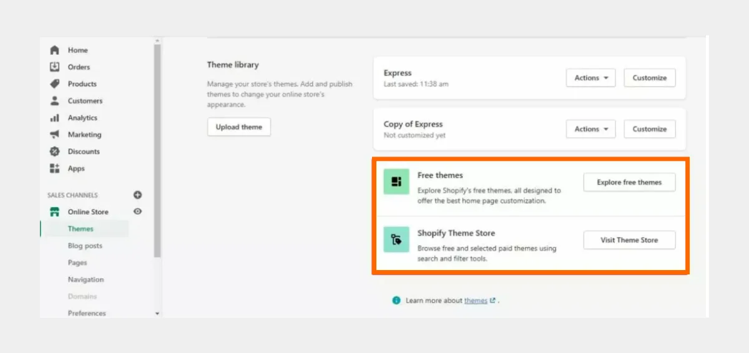Go to Orders in sidebar
This screenshot has width=749, height=353.
[x=79, y=67]
